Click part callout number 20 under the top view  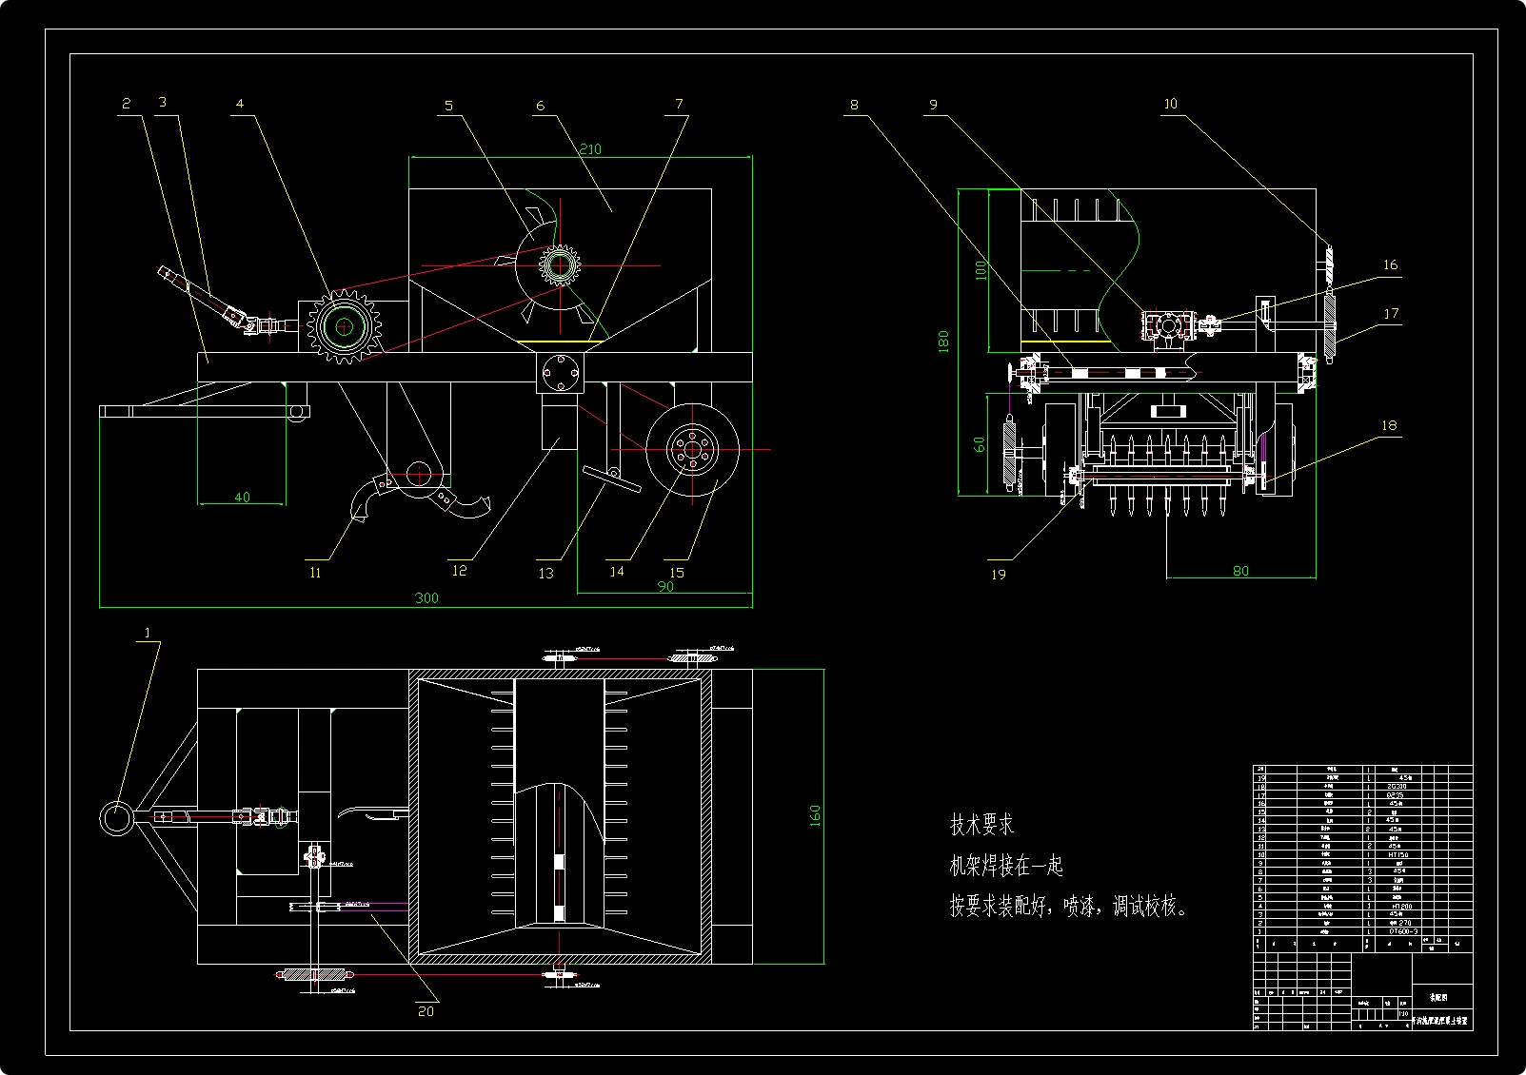tap(426, 1011)
